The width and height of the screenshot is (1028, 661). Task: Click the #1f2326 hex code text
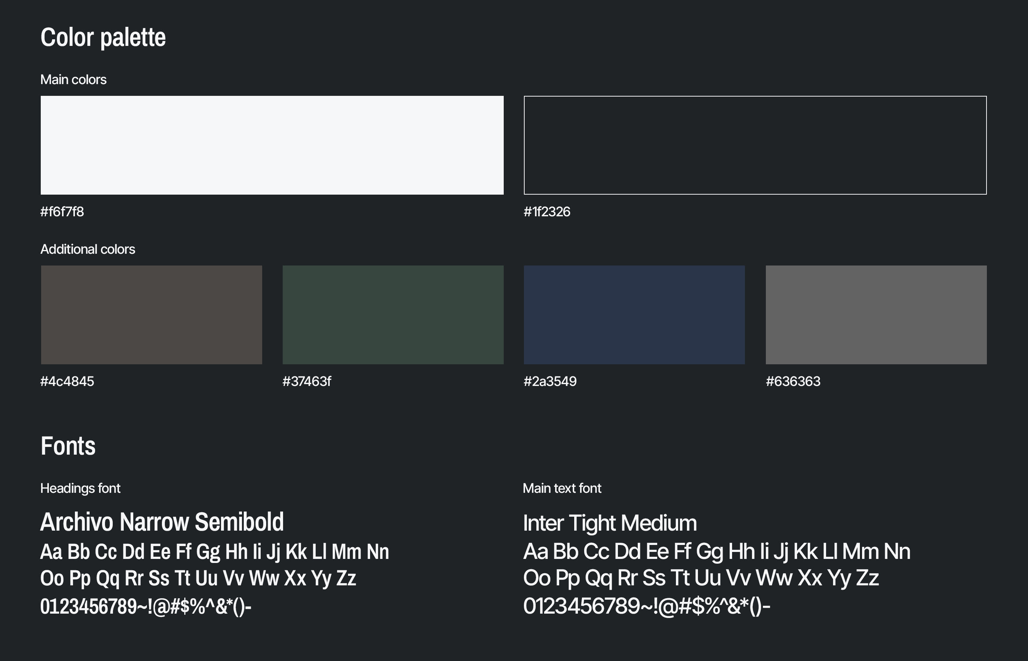(x=547, y=212)
